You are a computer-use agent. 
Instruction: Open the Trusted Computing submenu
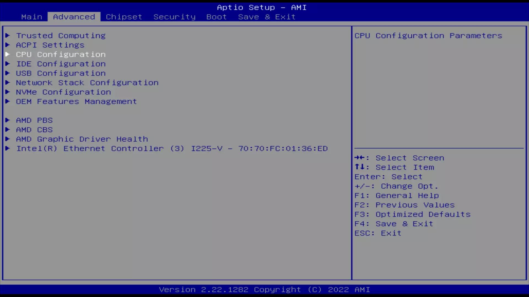click(61, 35)
